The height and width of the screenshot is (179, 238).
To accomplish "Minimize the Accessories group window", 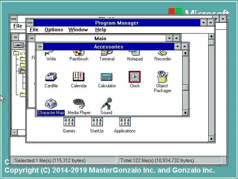I will (177, 47).
